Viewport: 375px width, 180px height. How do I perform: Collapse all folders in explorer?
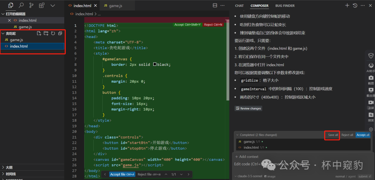click(x=60, y=34)
